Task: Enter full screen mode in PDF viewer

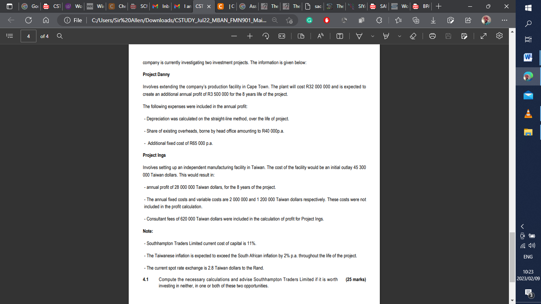Action: 484,36
